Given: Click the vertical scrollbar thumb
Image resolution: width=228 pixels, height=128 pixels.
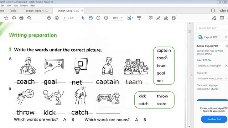Looking at the screenshot, I should [x=189, y=32].
